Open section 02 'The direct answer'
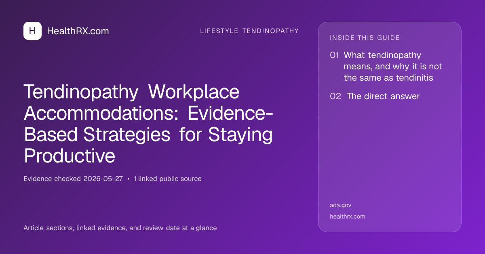The width and height of the screenshot is (485, 254). coord(375,96)
